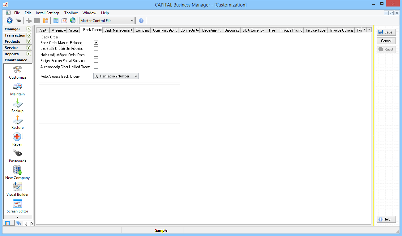Open the File menu
Viewport: 402px width, 236px height.
[x=17, y=13]
